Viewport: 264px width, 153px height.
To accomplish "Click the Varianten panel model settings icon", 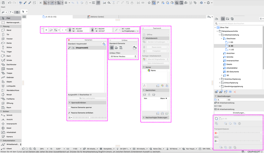I will tap(104, 44).
